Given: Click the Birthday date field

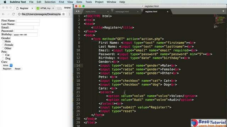Looking at the screenshot, I should click(25, 35).
